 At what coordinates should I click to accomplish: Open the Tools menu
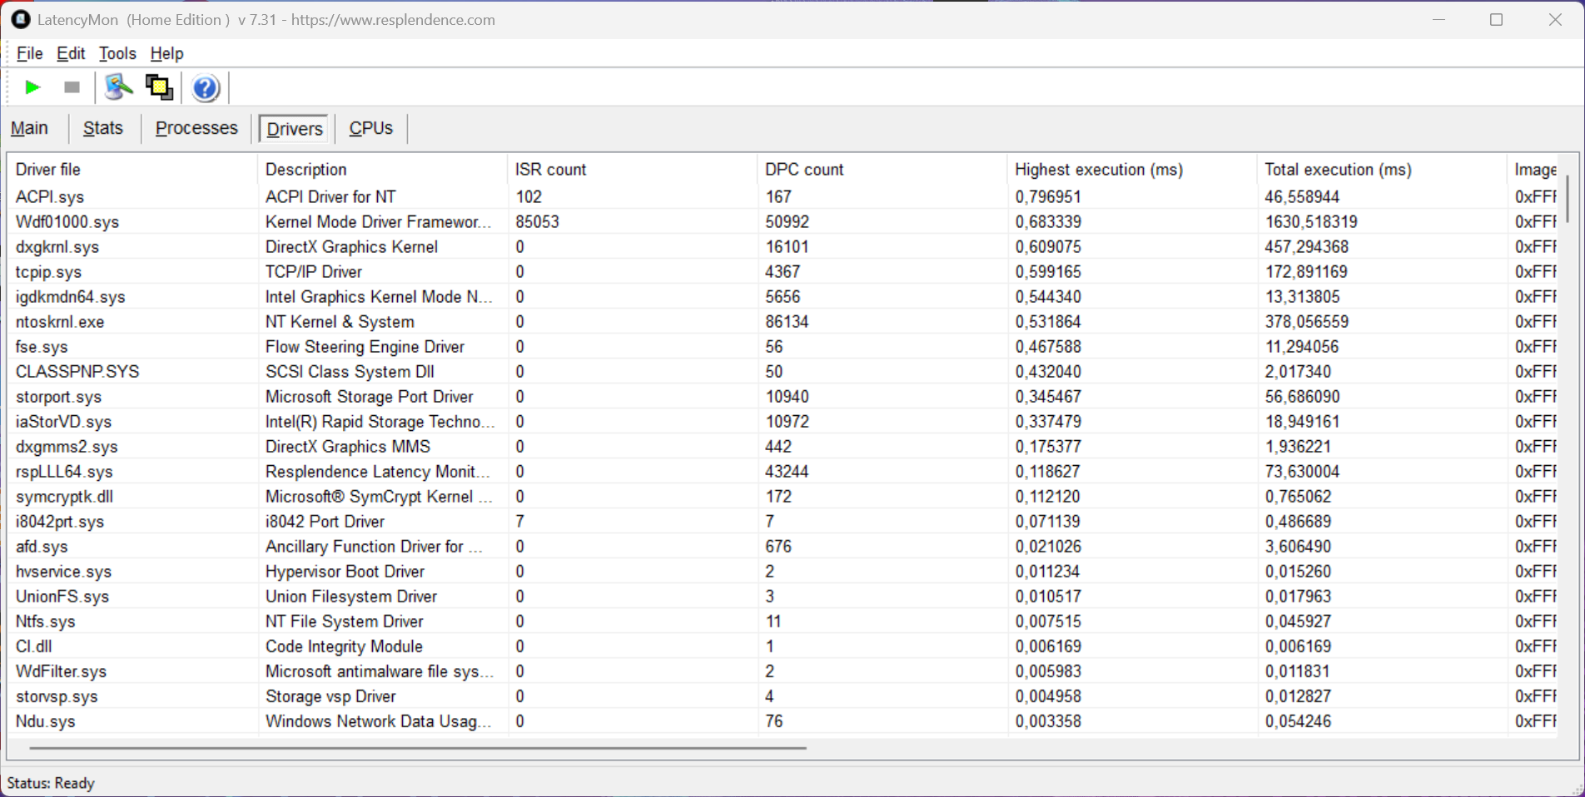pos(117,53)
